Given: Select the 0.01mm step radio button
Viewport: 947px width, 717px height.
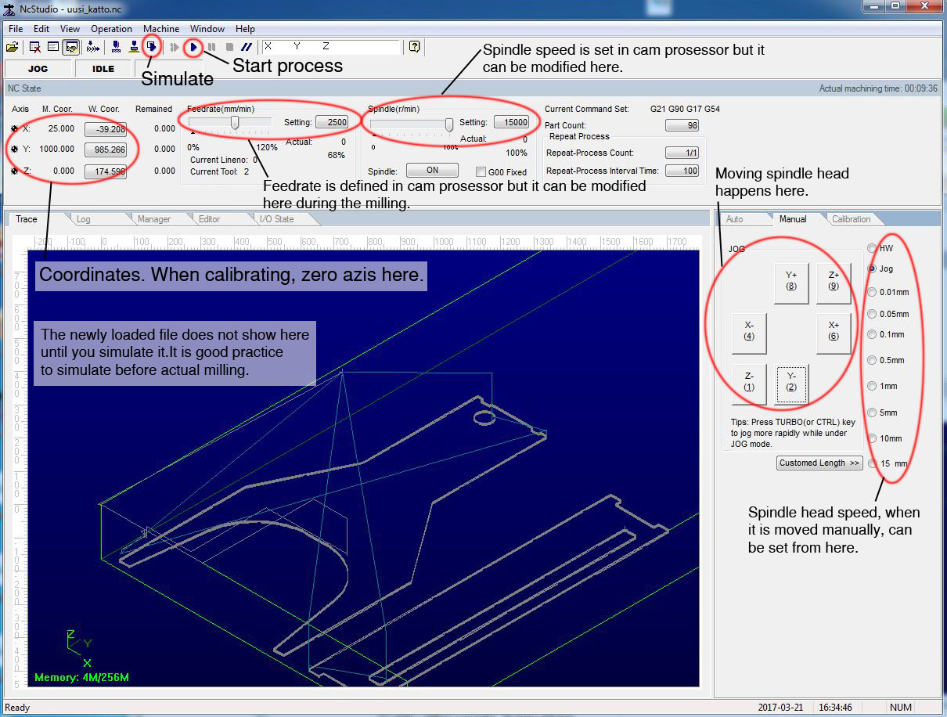Looking at the screenshot, I should pos(872,292).
